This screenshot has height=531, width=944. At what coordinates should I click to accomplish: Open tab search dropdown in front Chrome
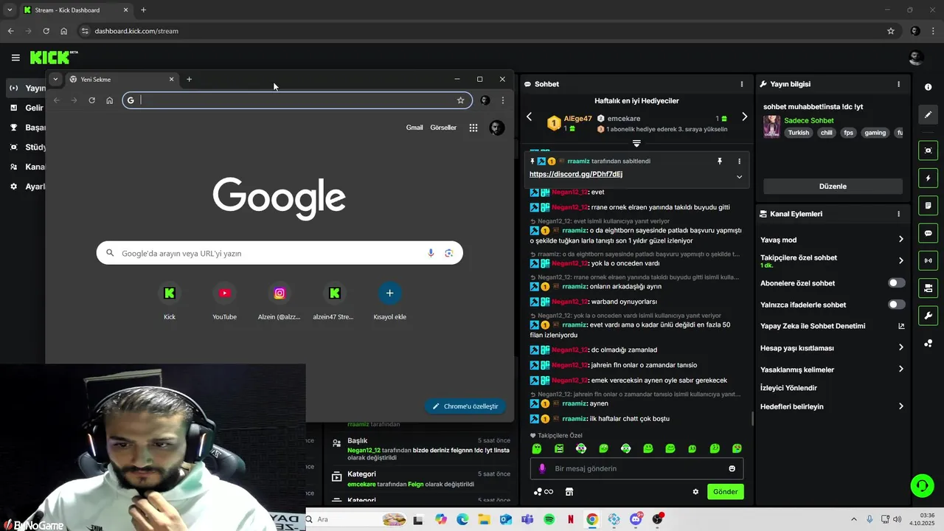[55, 80]
